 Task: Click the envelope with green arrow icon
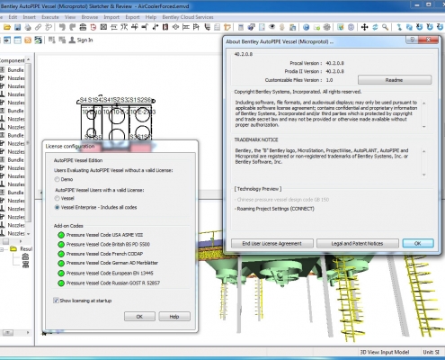(316, 27)
